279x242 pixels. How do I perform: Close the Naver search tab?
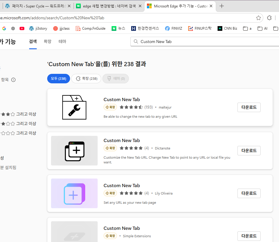click(x=140, y=6)
